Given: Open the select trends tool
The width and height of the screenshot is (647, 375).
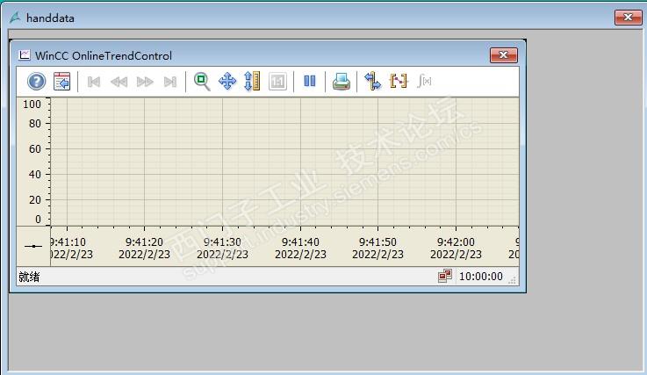Looking at the screenshot, I should click(399, 81).
